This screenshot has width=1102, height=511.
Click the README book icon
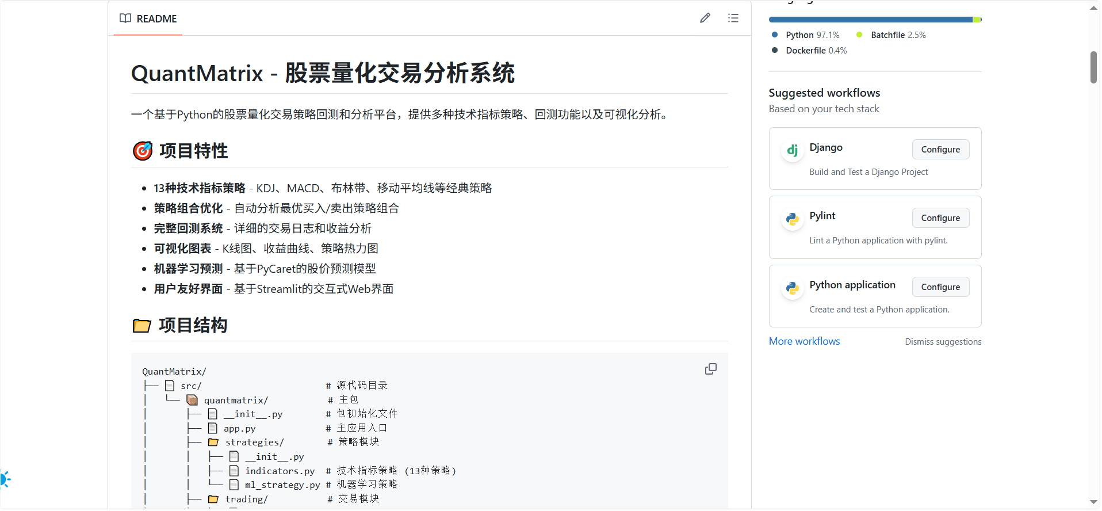click(125, 18)
